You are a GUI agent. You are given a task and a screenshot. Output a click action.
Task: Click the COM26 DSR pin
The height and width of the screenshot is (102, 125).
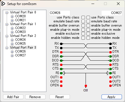coord(61,56)
